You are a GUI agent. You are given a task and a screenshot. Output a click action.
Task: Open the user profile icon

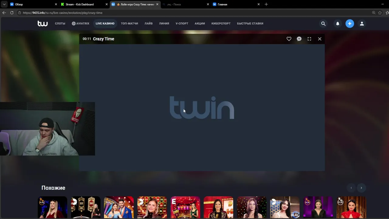362,23
